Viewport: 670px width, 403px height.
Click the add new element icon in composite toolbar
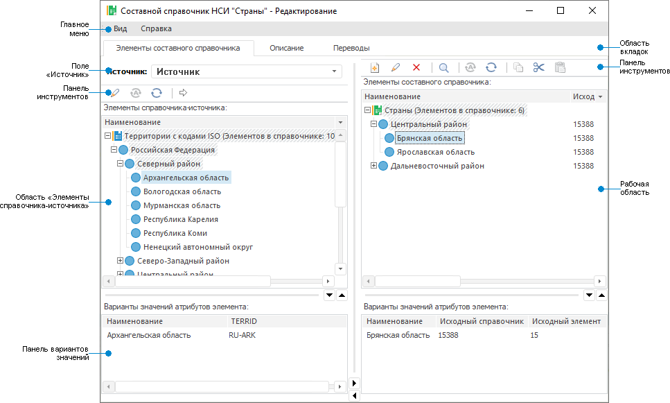pos(375,67)
